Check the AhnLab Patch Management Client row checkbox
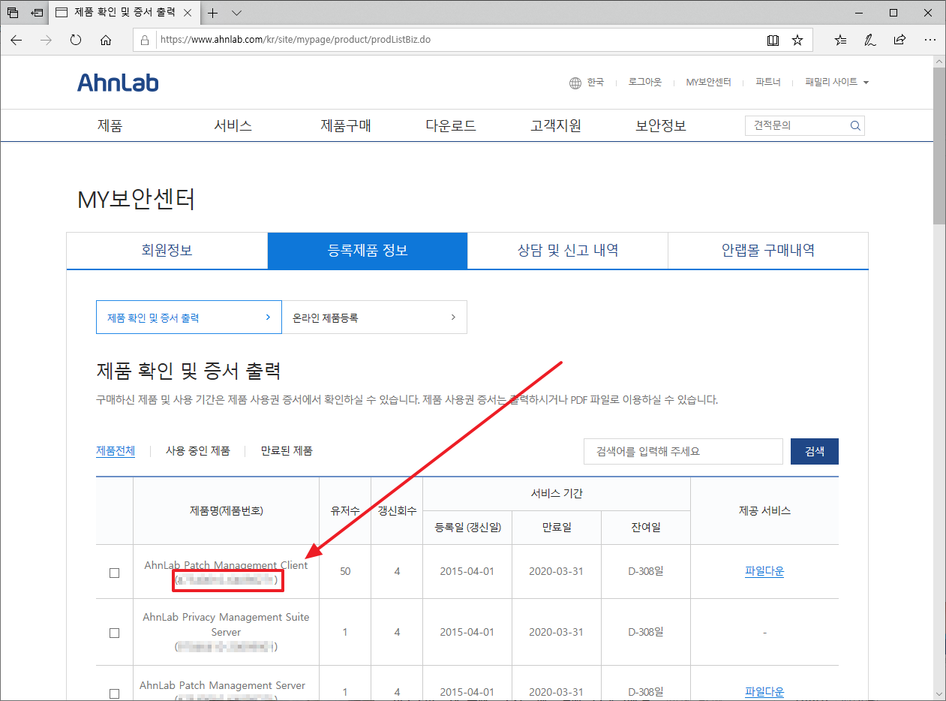 tap(114, 573)
